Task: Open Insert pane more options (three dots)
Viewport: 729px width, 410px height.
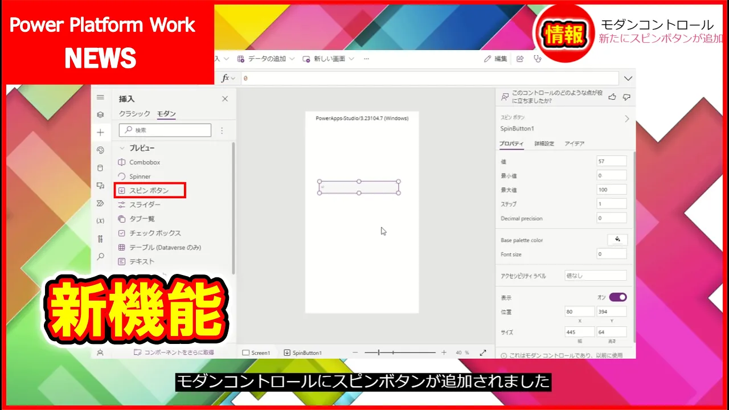Action: (222, 130)
